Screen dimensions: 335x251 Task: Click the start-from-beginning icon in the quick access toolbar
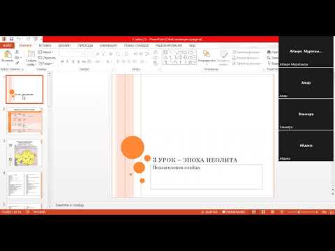click(36, 39)
